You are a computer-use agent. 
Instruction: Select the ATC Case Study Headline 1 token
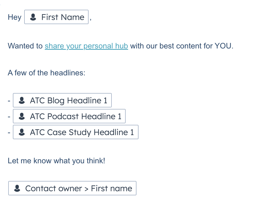pos(75,132)
